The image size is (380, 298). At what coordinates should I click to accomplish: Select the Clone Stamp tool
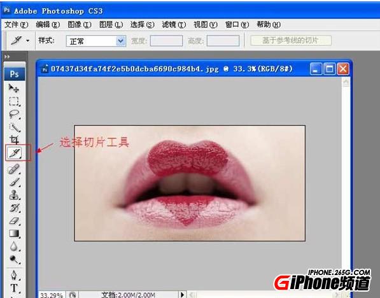(14, 195)
